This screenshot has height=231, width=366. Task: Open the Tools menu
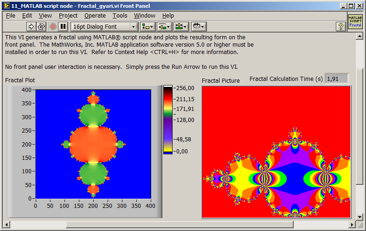point(120,16)
